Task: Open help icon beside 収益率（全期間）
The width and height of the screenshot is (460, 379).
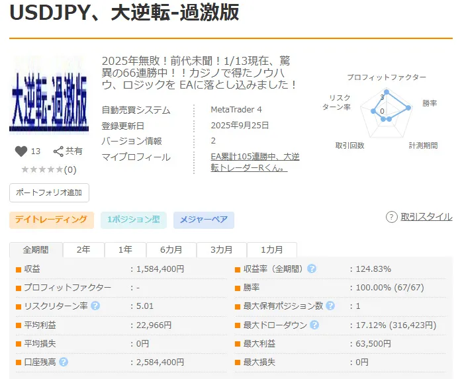Action: 312,269
